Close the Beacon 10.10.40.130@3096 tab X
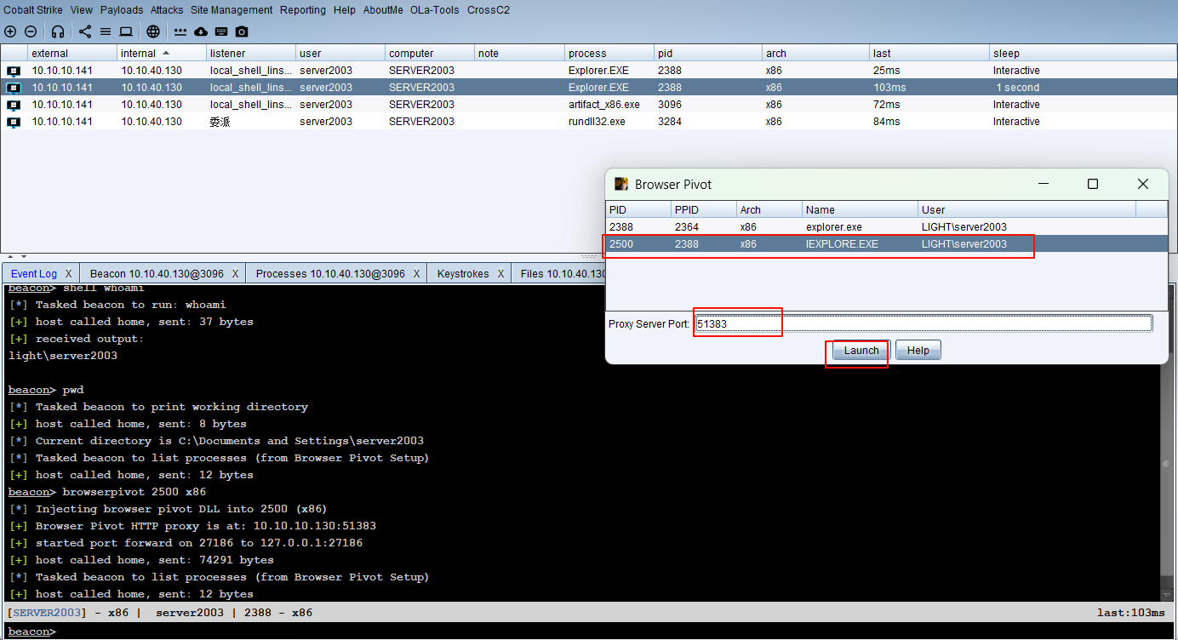This screenshot has width=1178, height=640. tap(235, 274)
